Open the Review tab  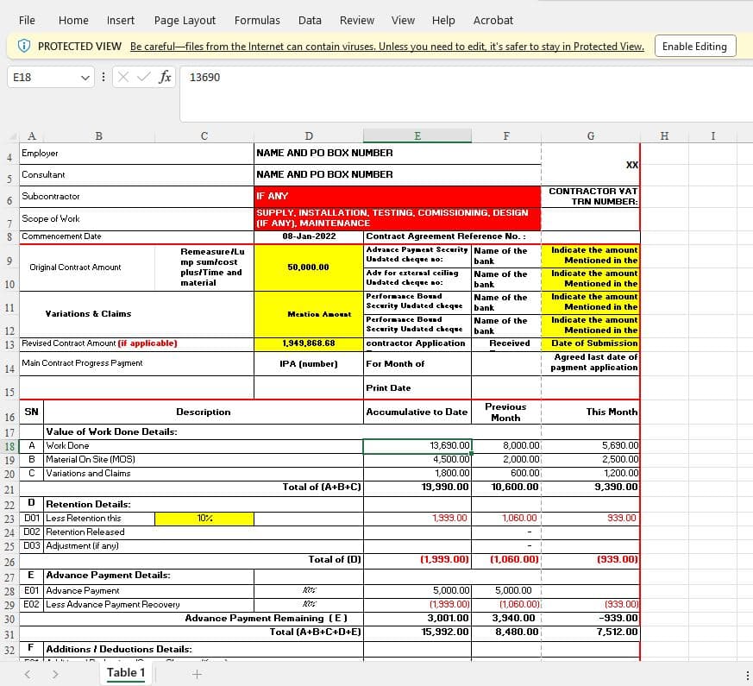(357, 20)
